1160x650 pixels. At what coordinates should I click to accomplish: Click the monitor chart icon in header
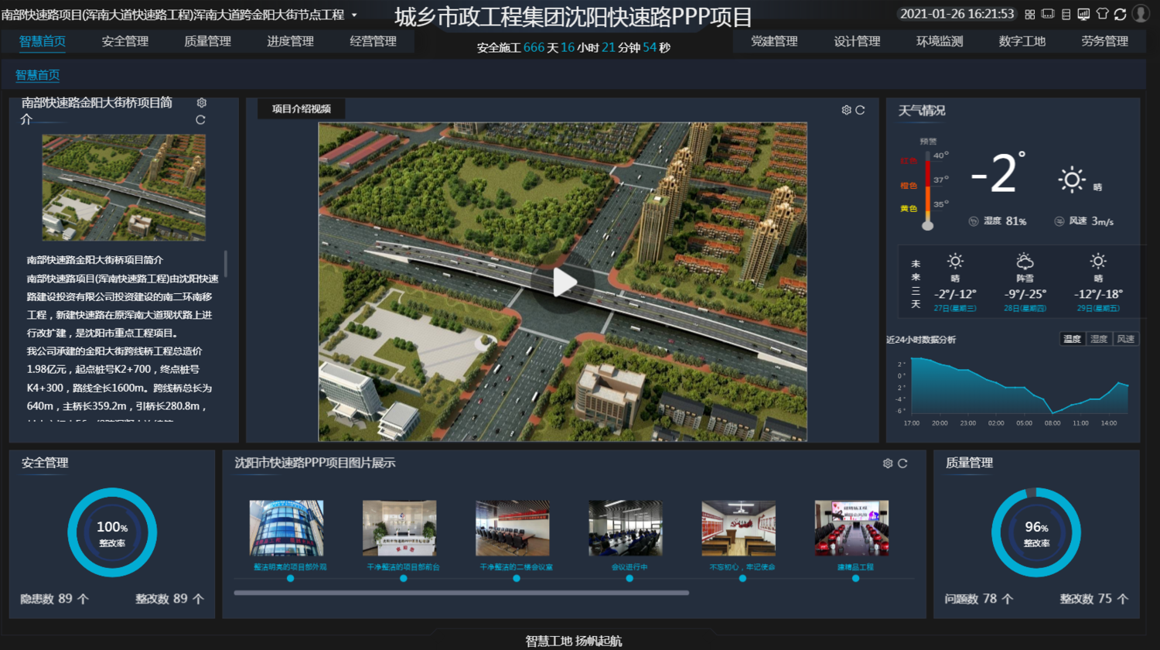click(x=1083, y=14)
